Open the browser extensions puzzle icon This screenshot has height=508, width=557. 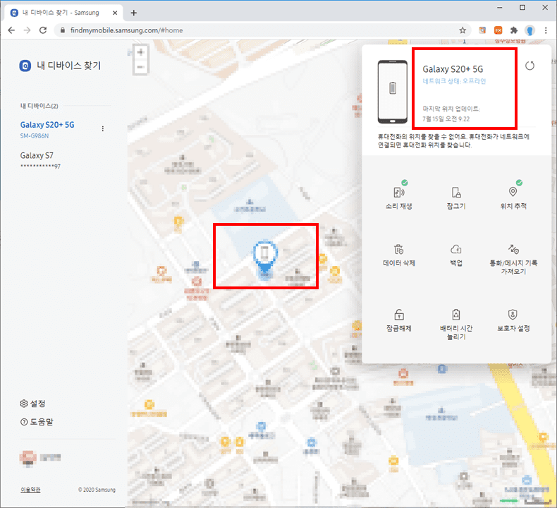pyautogui.click(x=514, y=30)
